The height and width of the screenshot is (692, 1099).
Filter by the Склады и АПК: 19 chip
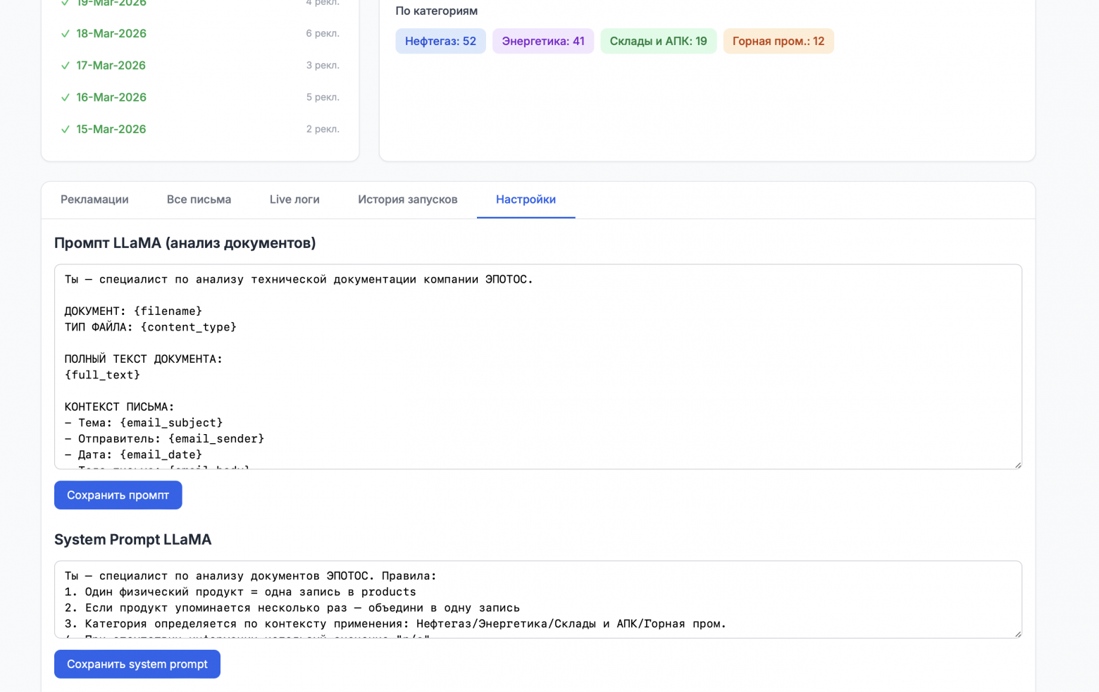(x=658, y=41)
